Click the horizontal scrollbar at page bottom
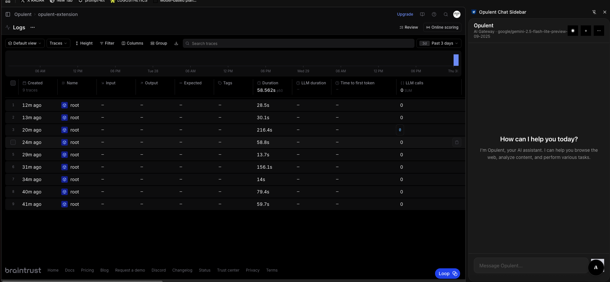This screenshot has width=610, height=282. (82, 281)
